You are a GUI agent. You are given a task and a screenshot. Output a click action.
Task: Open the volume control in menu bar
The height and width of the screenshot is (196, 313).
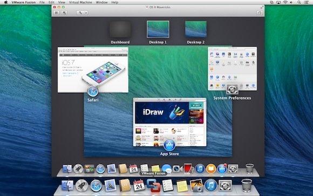[291, 2]
